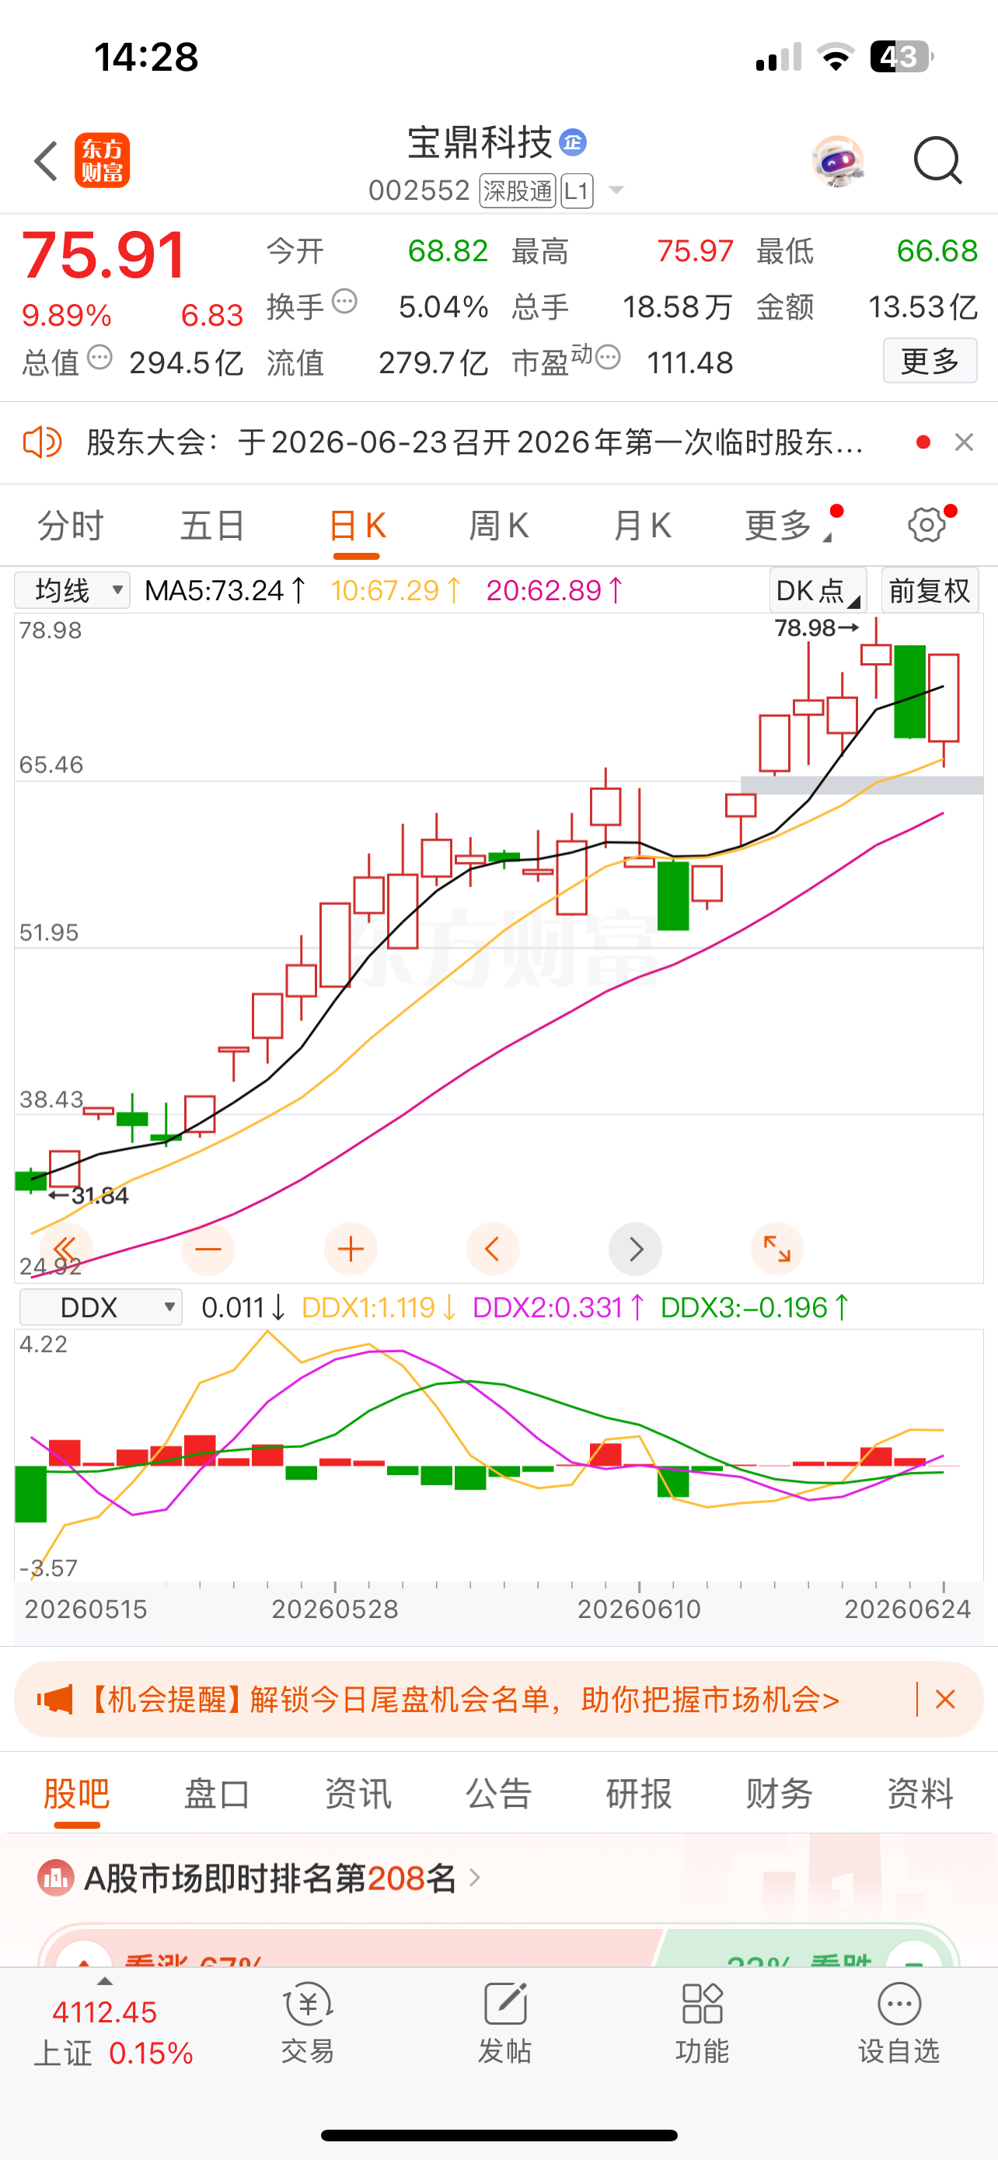Tap the MA5:73.24 value label

click(x=225, y=590)
